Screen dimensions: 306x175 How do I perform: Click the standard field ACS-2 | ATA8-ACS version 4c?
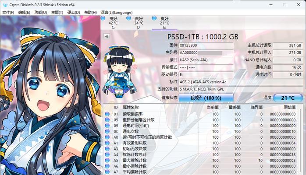(x=241, y=82)
